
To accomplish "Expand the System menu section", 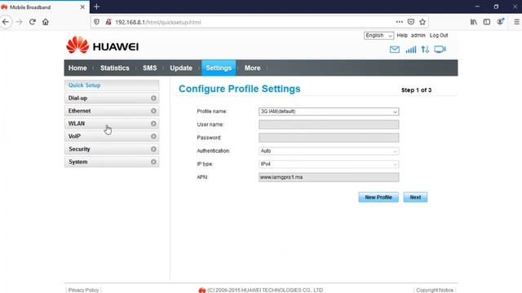I will [112, 162].
